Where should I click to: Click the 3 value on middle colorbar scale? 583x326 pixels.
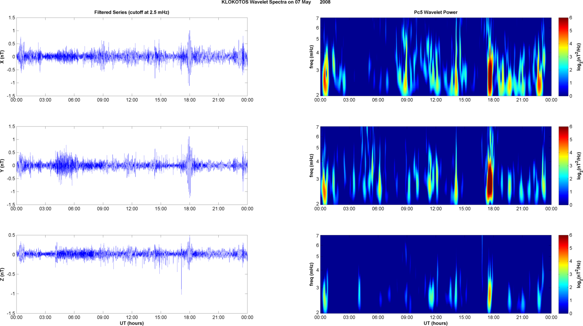(571, 166)
